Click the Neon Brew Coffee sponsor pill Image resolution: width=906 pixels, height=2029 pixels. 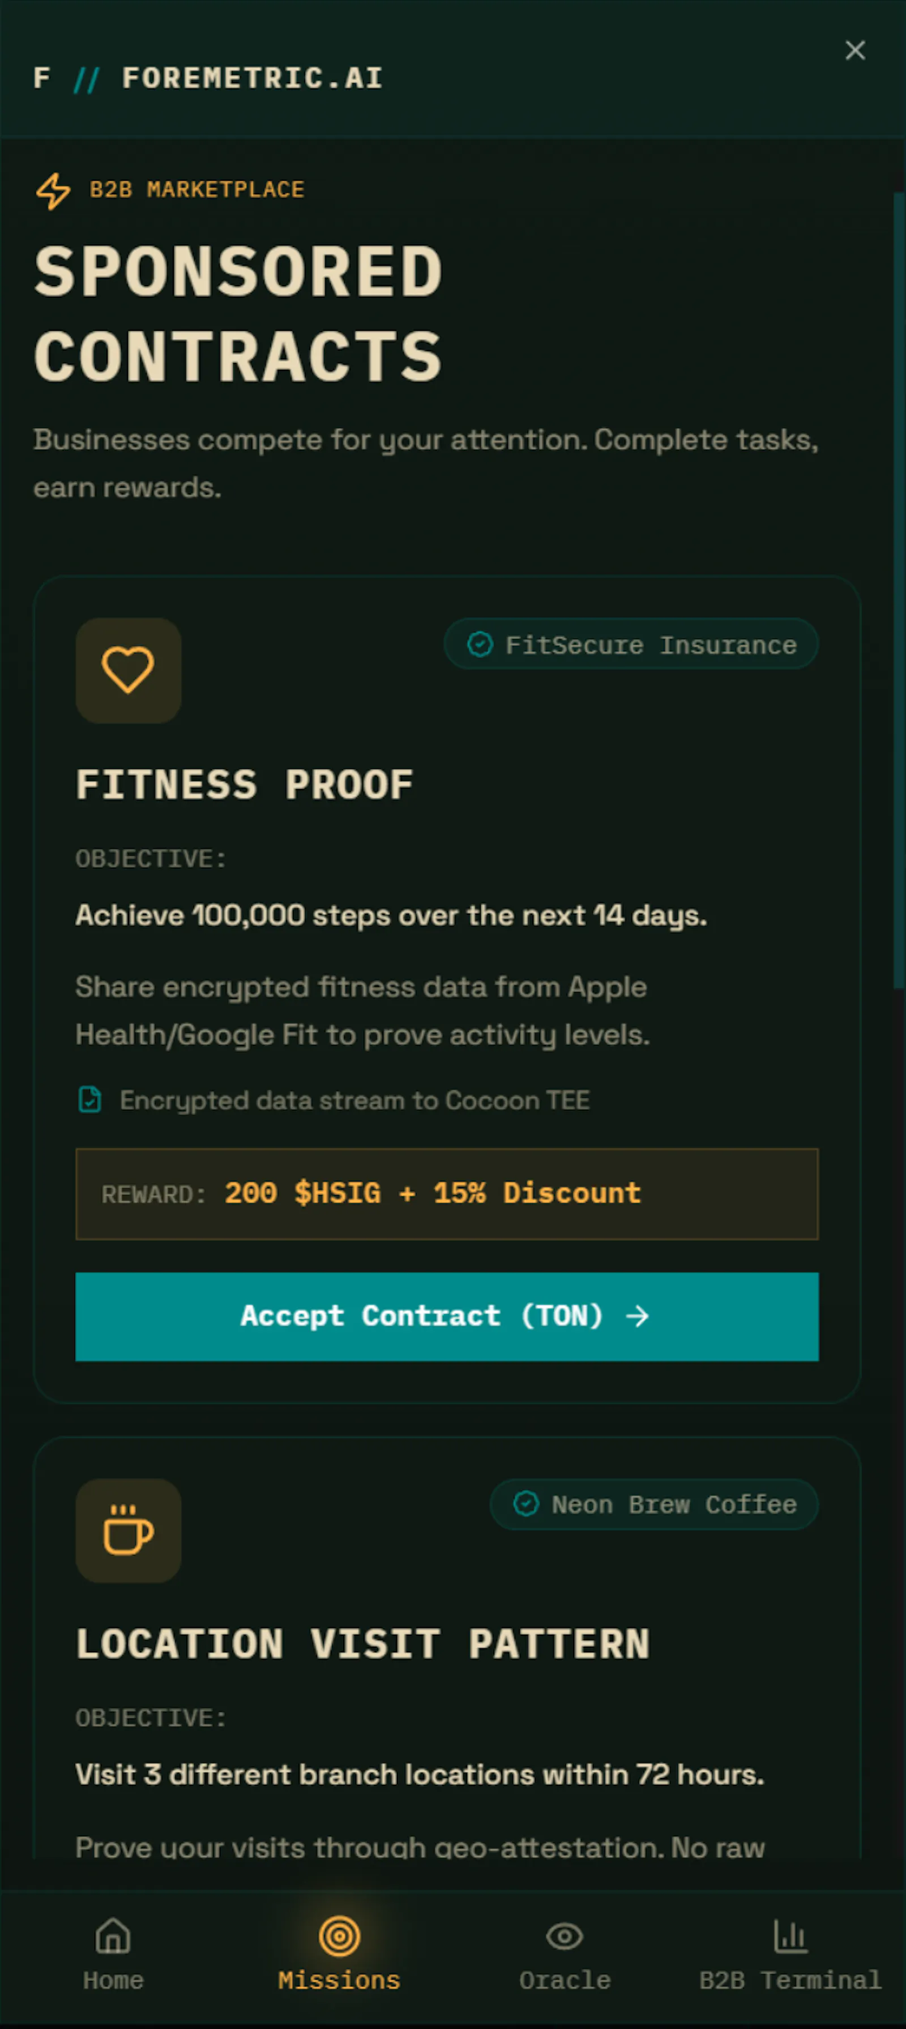tap(654, 1504)
